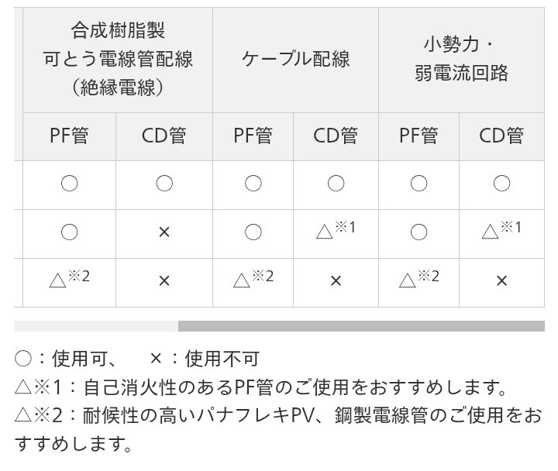Click the dark horizontal scrollbar thumb

click(x=361, y=326)
